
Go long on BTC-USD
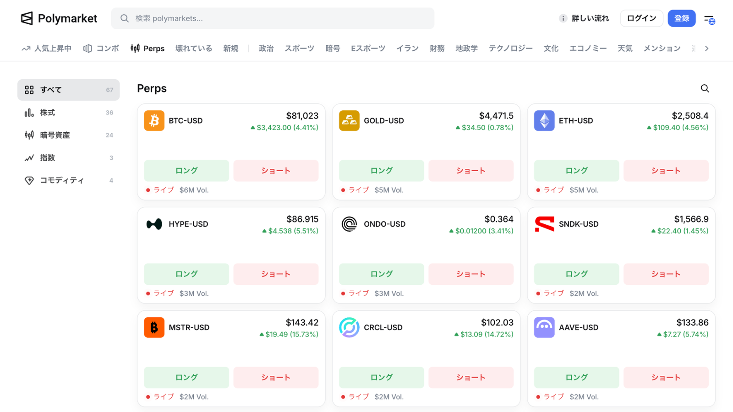click(186, 171)
